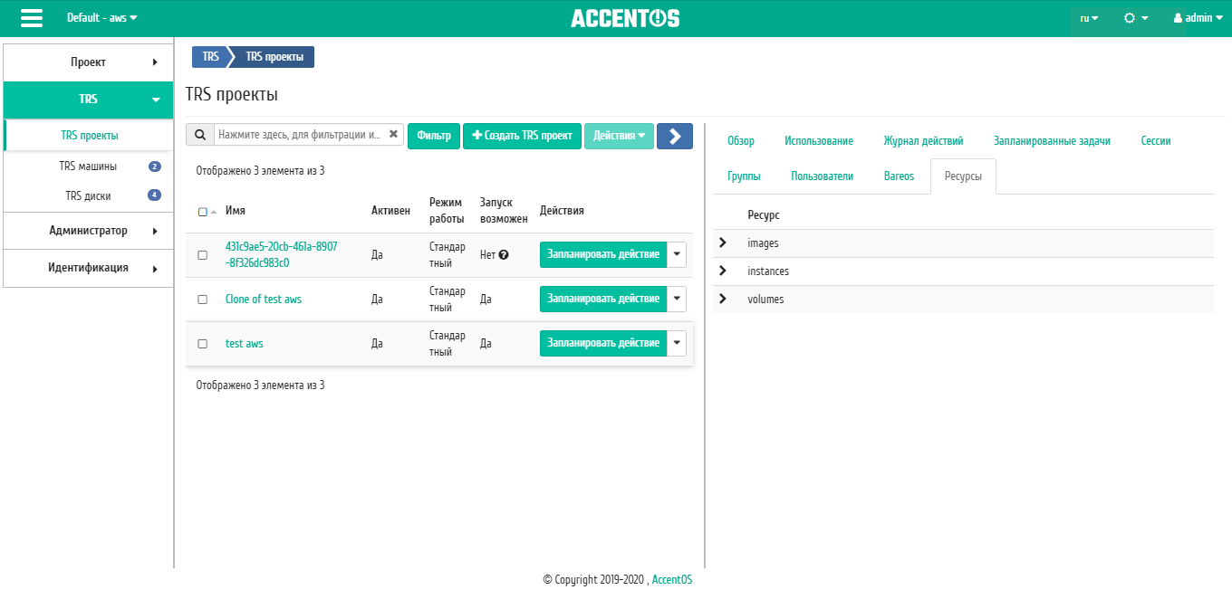Open the Bareos tab
The width and height of the screenshot is (1232, 590).
[x=899, y=176]
